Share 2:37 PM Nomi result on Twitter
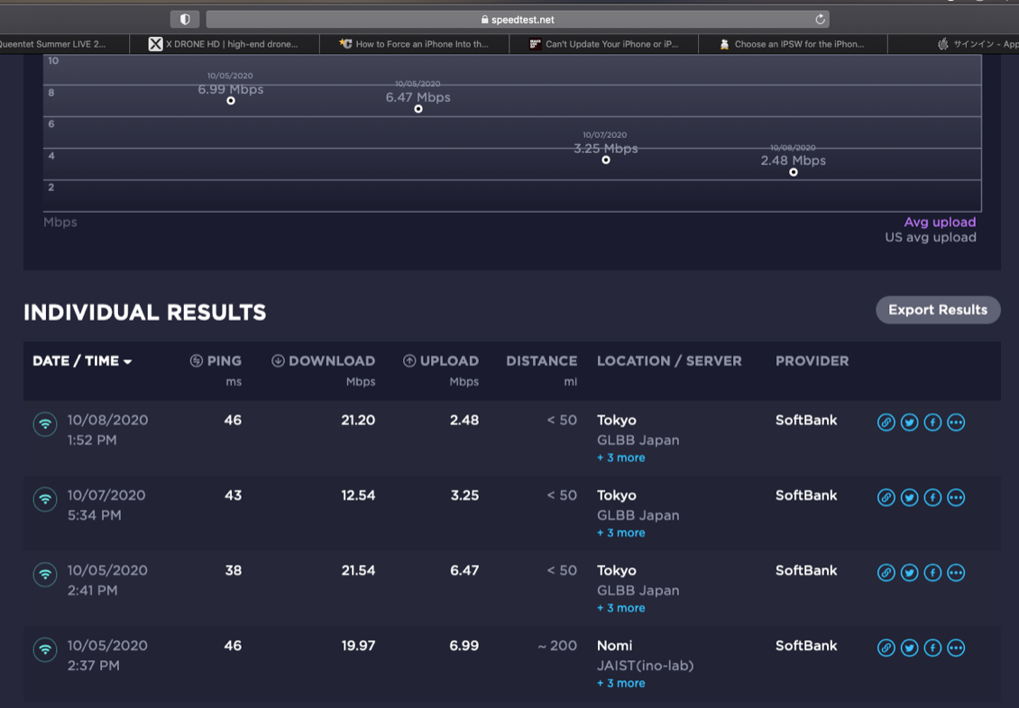The height and width of the screenshot is (708, 1019). pos(909,649)
